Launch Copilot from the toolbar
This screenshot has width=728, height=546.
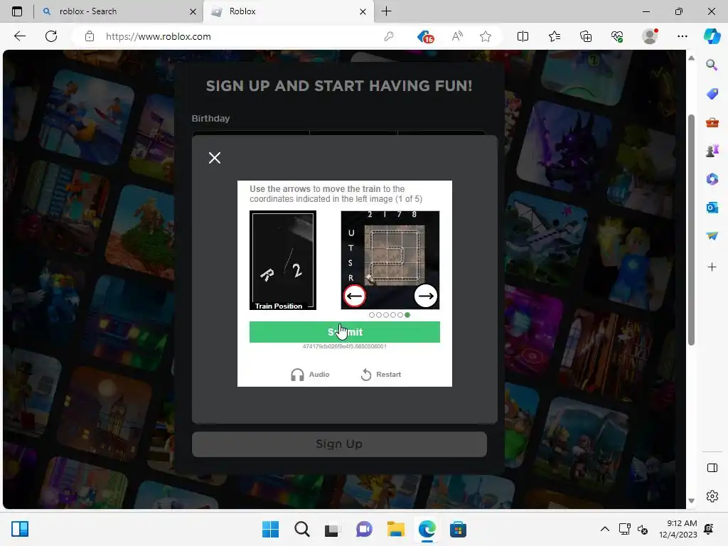click(x=712, y=36)
